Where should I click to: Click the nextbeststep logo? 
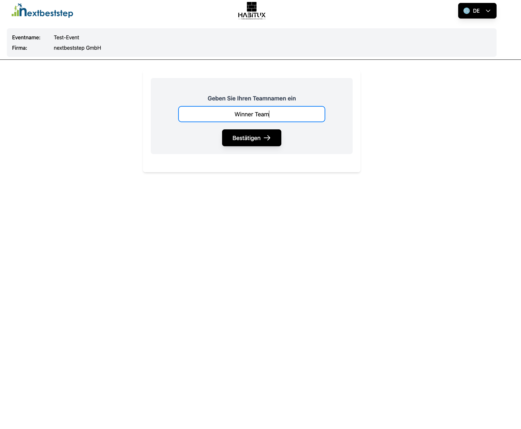(x=42, y=10)
